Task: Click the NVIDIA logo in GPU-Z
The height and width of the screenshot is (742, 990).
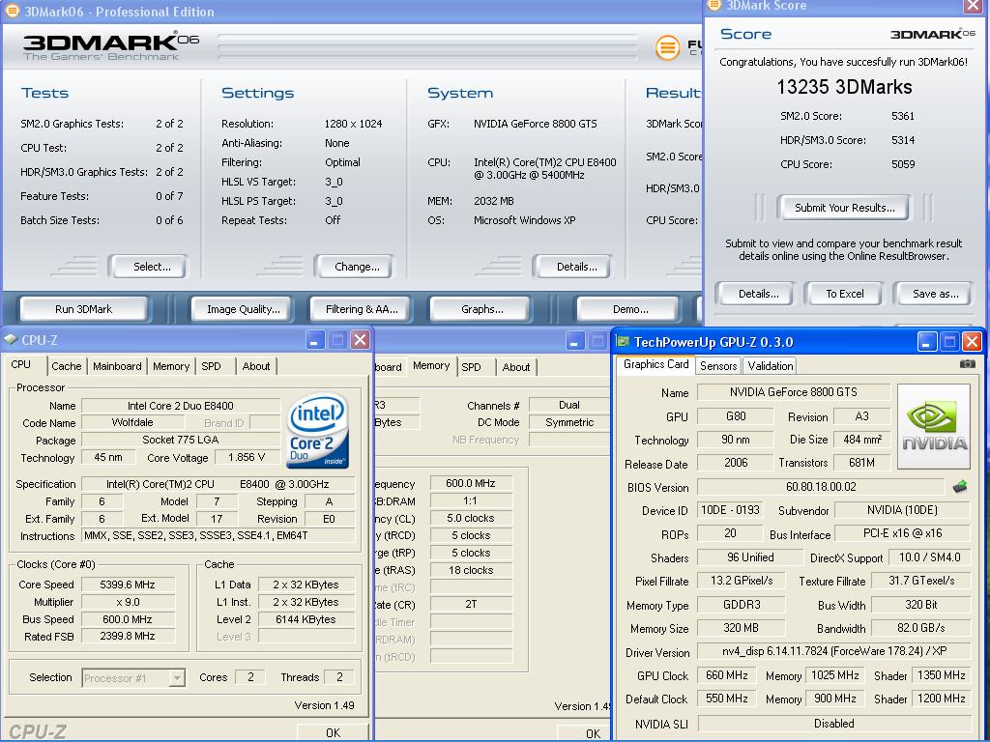Action: (934, 426)
